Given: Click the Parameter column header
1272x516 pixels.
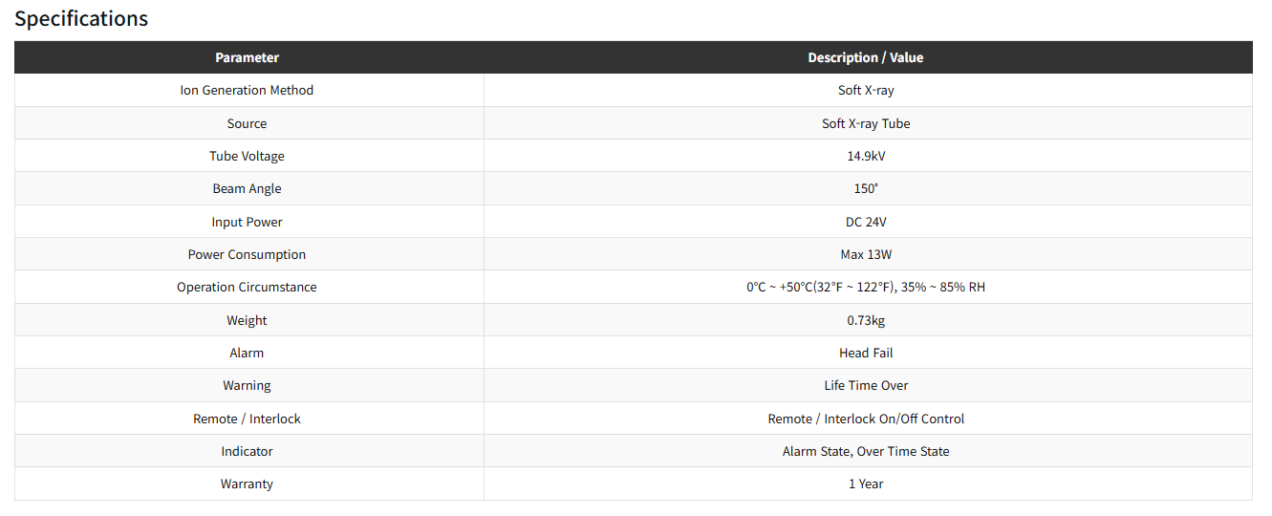Looking at the screenshot, I should (247, 57).
